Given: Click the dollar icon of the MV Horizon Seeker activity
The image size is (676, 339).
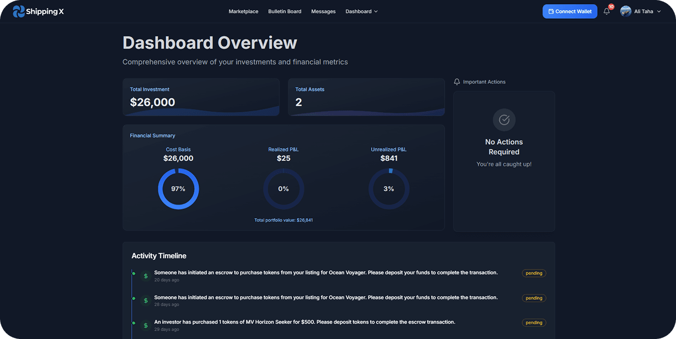Looking at the screenshot, I should point(146,326).
